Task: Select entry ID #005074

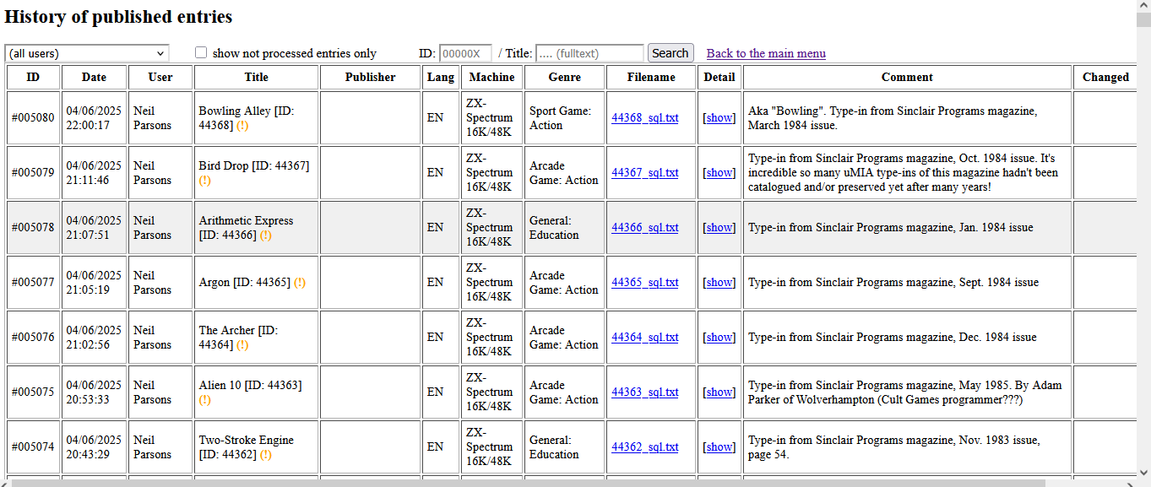Action: (33, 446)
